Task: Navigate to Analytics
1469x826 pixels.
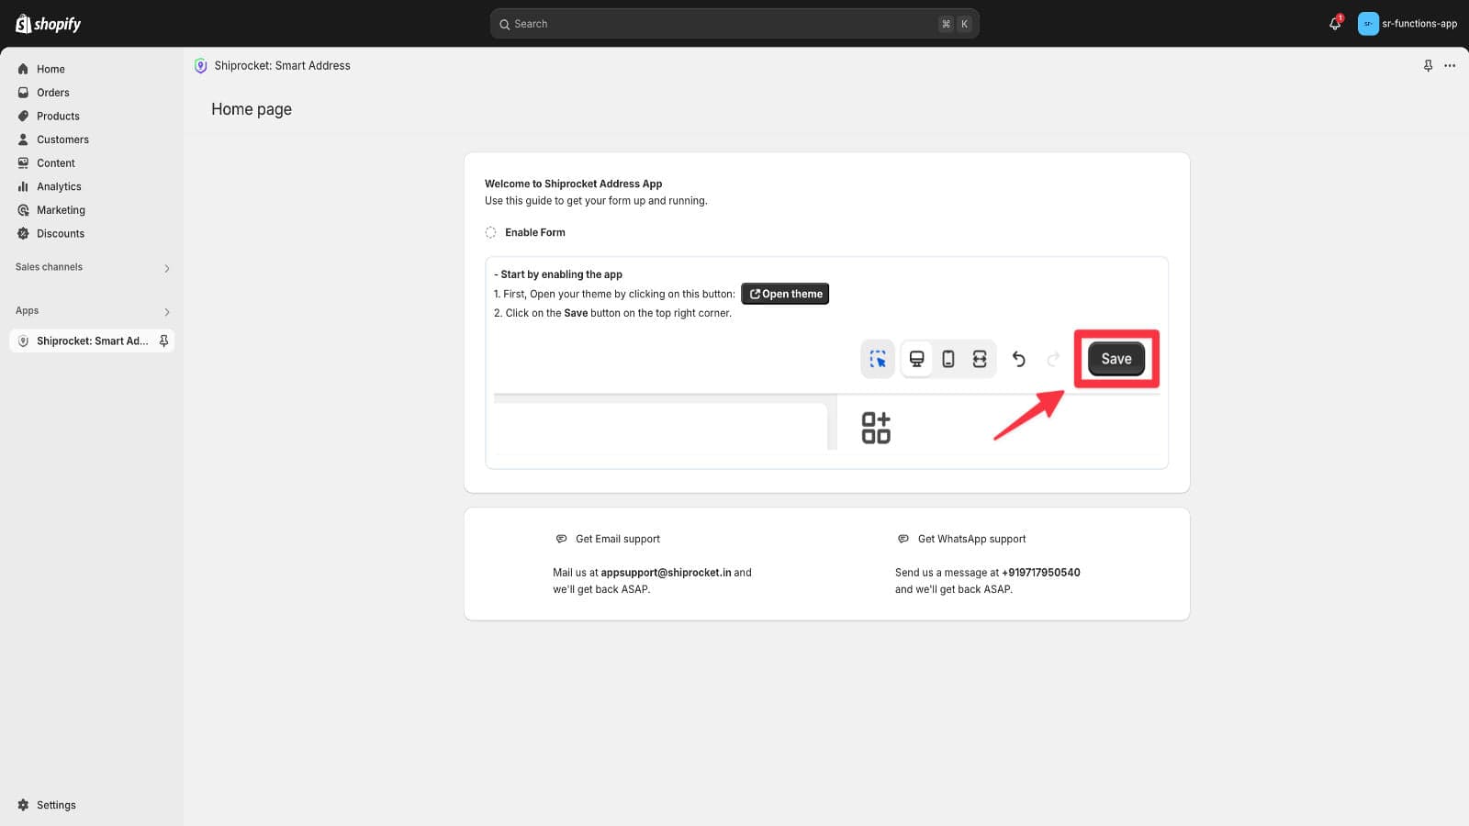Action: pyautogui.click(x=59, y=186)
